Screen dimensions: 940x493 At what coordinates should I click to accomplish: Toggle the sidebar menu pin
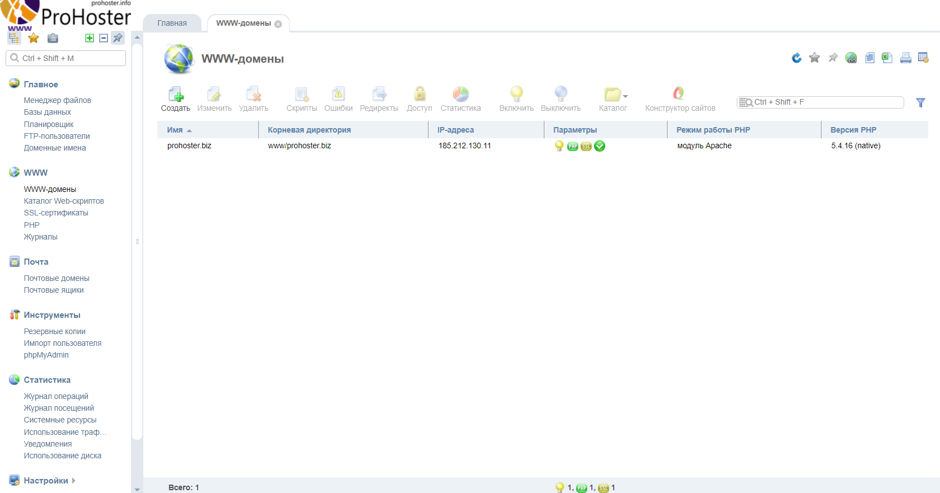(118, 38)
